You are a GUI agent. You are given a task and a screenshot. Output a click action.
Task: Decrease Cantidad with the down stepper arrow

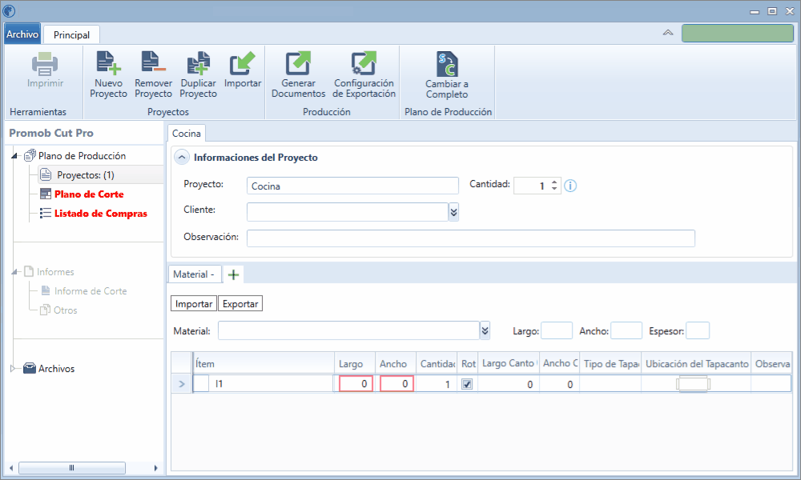tap(554, 190)
